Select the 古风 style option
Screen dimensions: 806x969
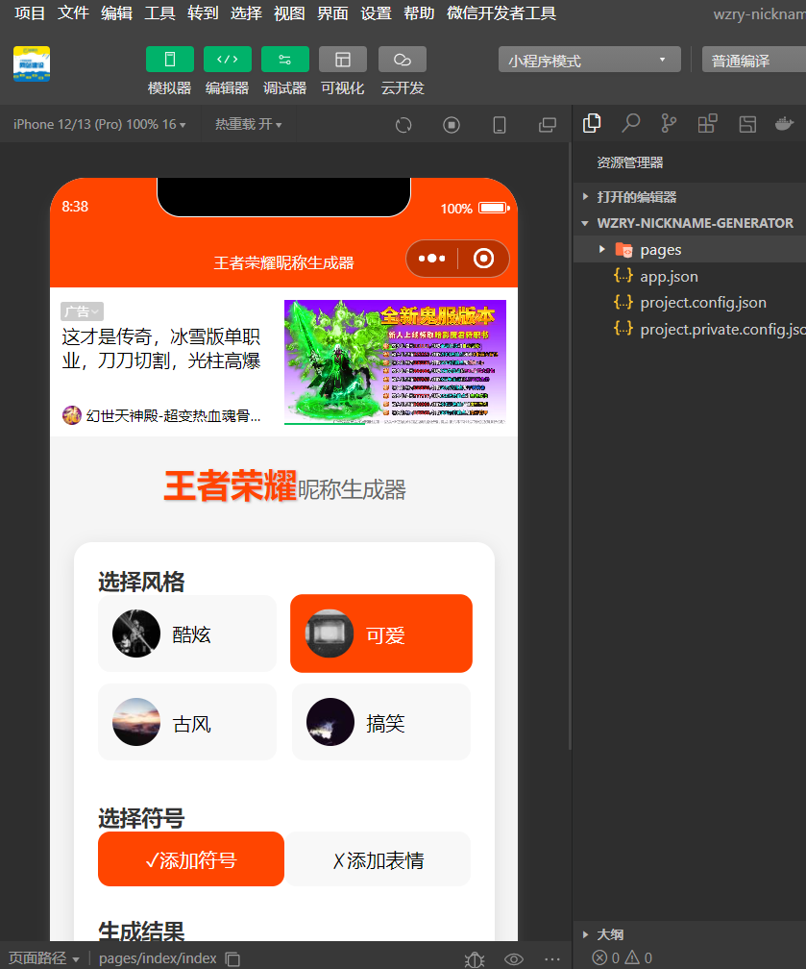tap(187, 722)
